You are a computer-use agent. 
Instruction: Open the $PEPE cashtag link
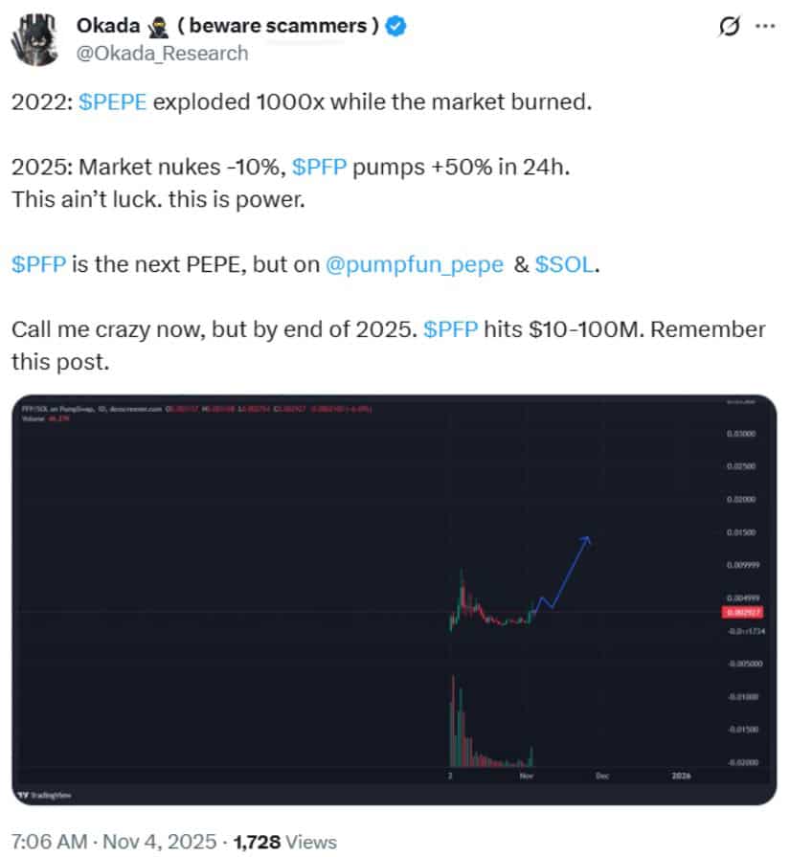click(113, 101)
